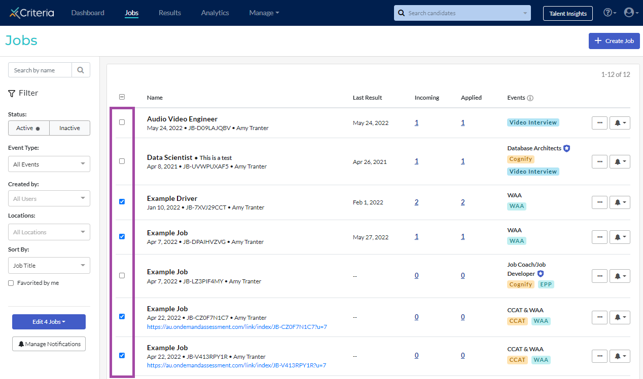This screenshot has height=379, width=643.
Task: Open notification bell dropdown for Data Scientist
Action: (x=620, y=161)
